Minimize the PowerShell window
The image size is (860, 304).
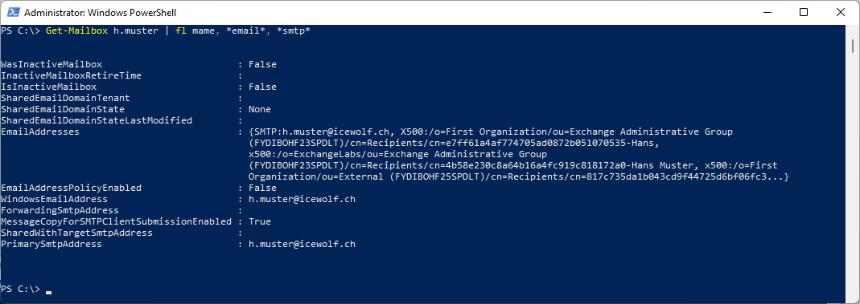767,12
